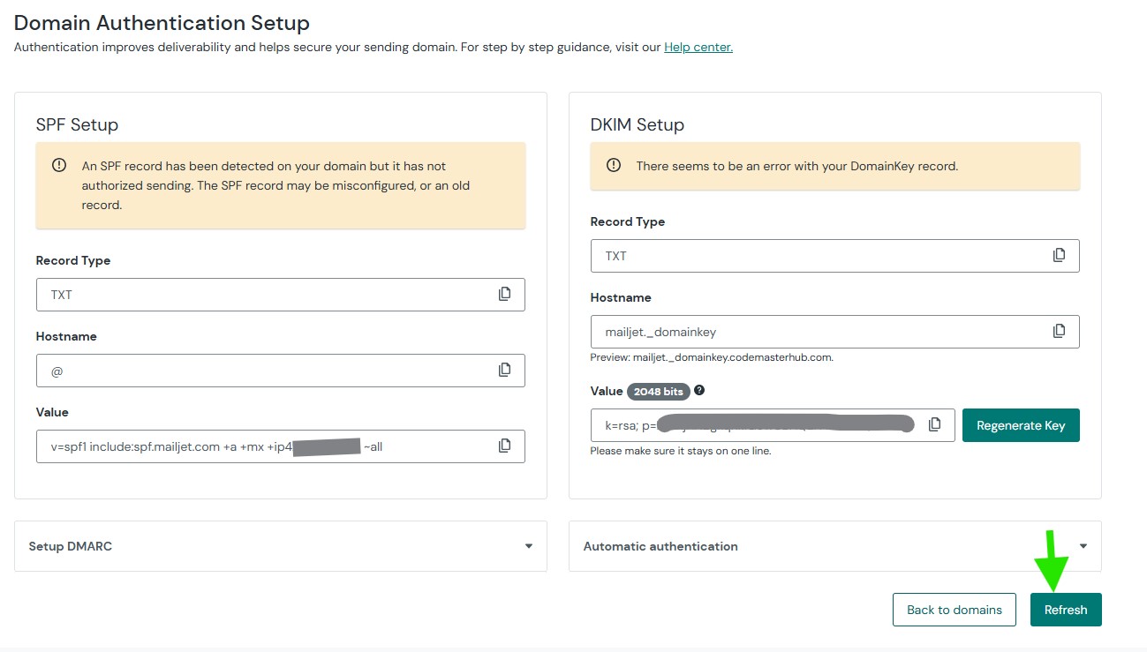
Task: Click the warning icon in the DomainKey error alert
Action: pyautogui.click(x=614, y=166)
